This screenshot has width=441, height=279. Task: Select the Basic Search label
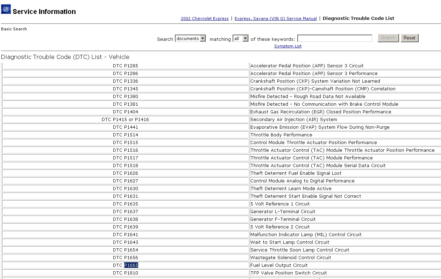click(x=14, y=29)
